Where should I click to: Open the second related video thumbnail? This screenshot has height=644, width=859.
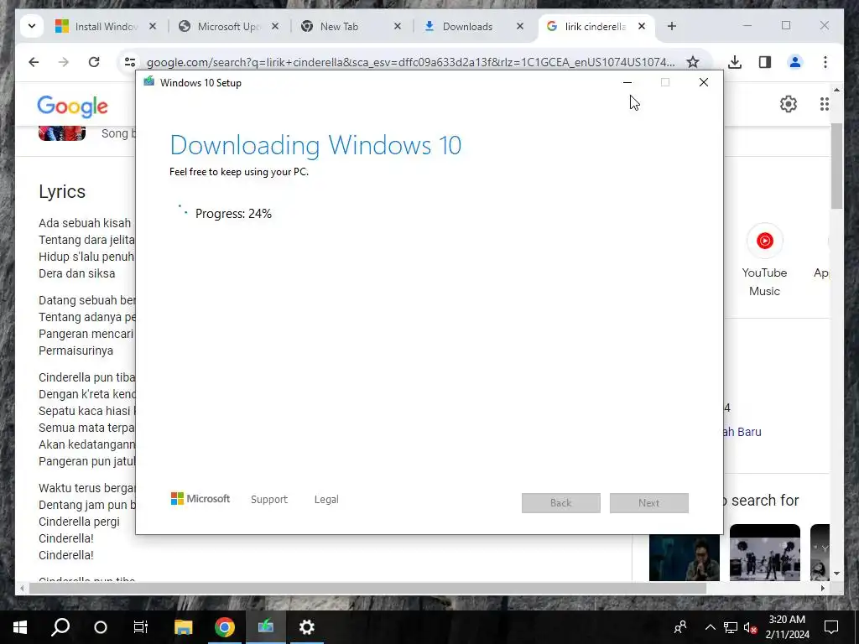[x=765, y=553]
